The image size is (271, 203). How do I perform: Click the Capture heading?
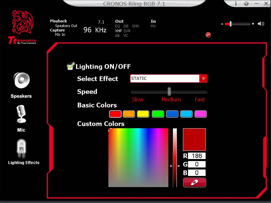pos(57,30)
